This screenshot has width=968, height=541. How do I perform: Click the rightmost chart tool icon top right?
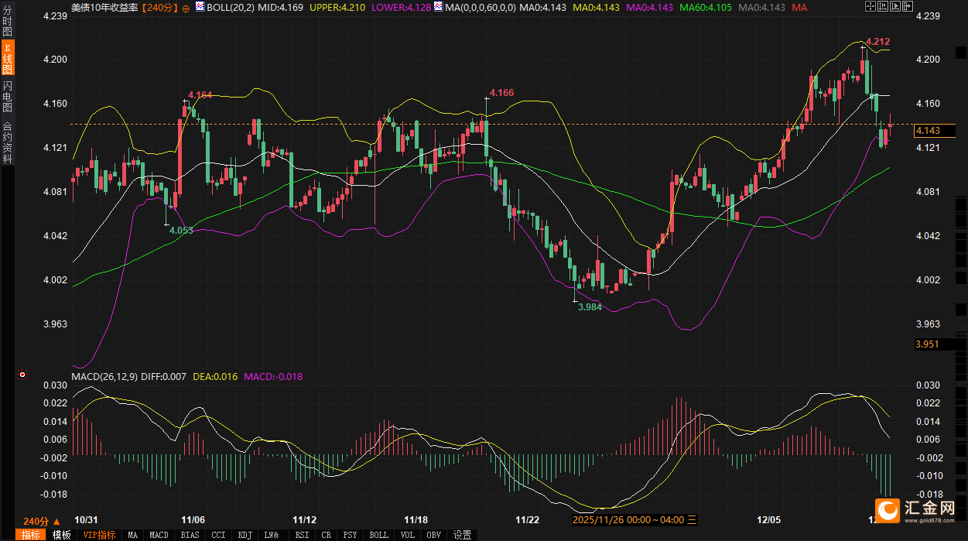click(x=907, y=6)
